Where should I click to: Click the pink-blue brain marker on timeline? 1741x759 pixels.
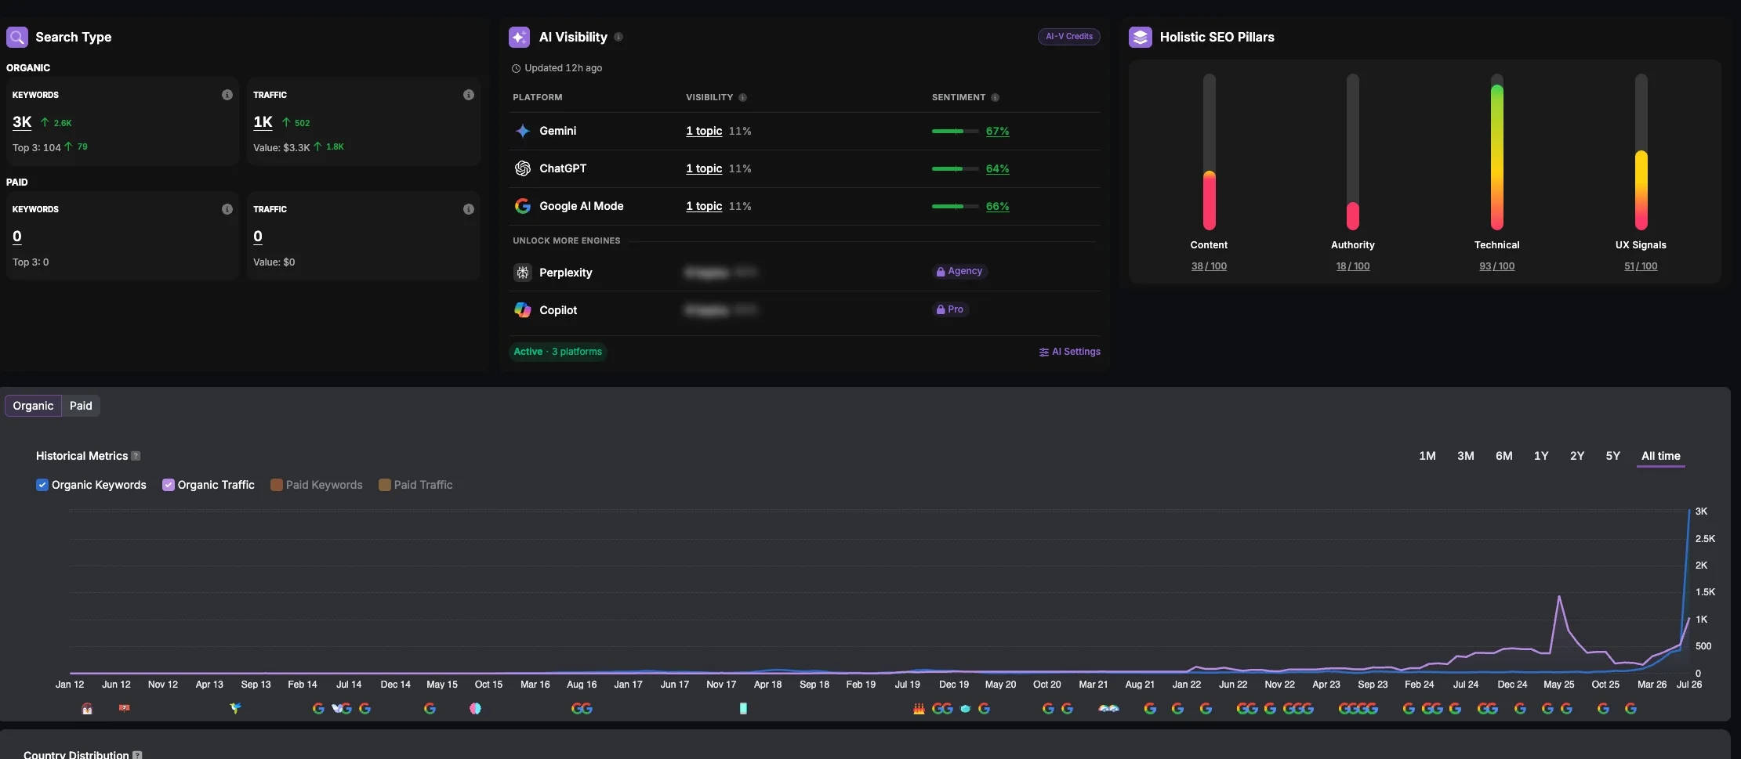[x=475, y=708]
